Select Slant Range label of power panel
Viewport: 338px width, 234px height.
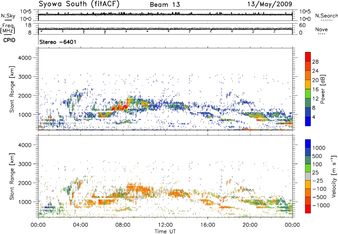coord(12,89)
